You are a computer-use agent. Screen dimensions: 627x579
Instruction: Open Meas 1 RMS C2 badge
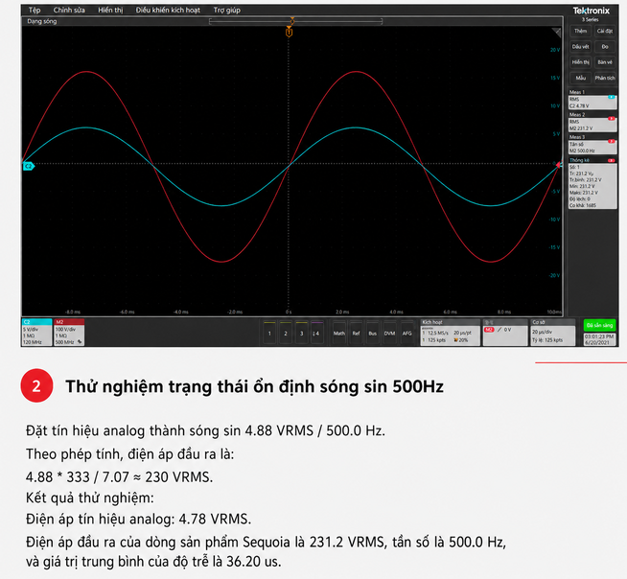click(592, 100)
